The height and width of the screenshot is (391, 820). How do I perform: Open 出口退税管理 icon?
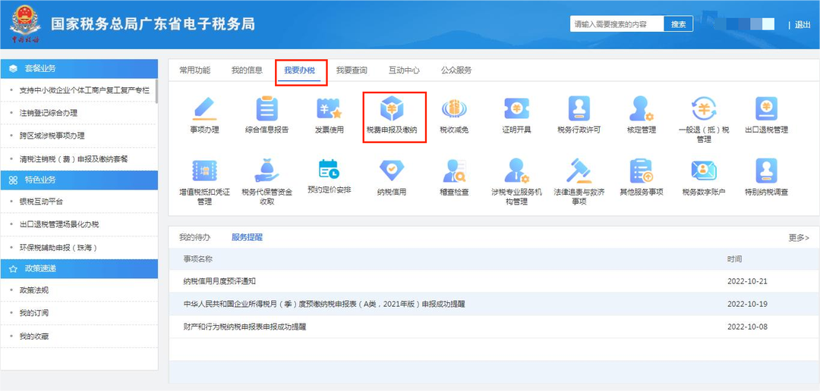coord(766,108)
